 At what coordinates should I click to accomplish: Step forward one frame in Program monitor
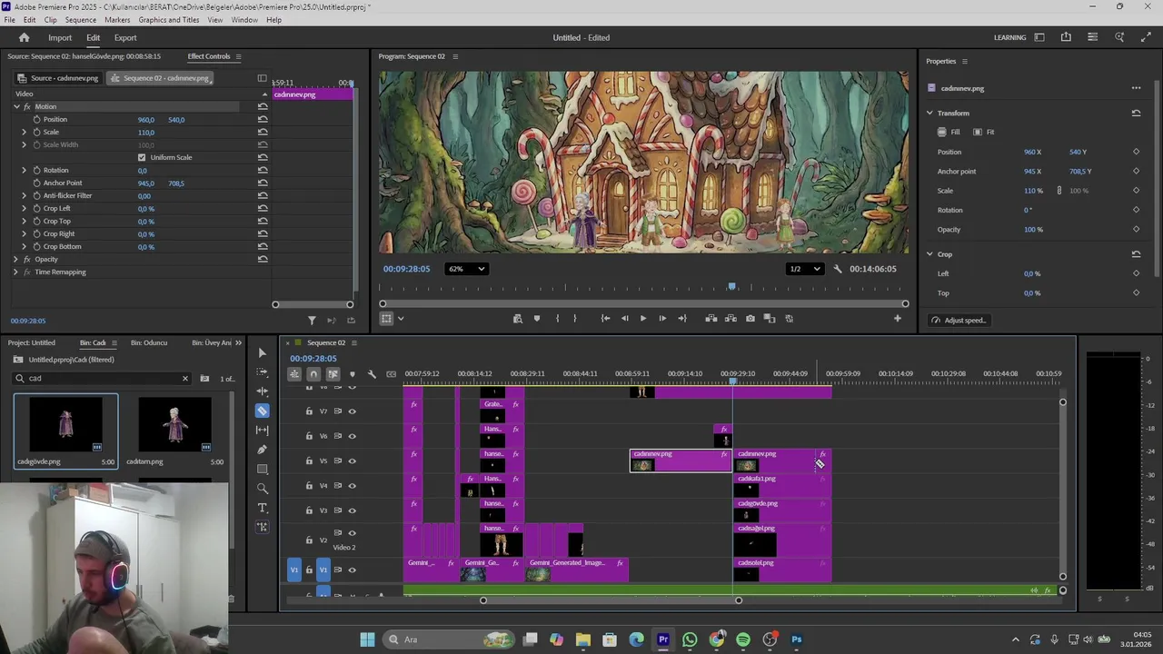(662, 319)
